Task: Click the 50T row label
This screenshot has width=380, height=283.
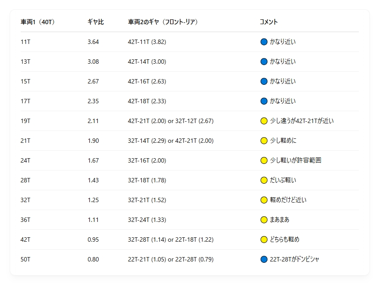Action: tap(26, 260)
